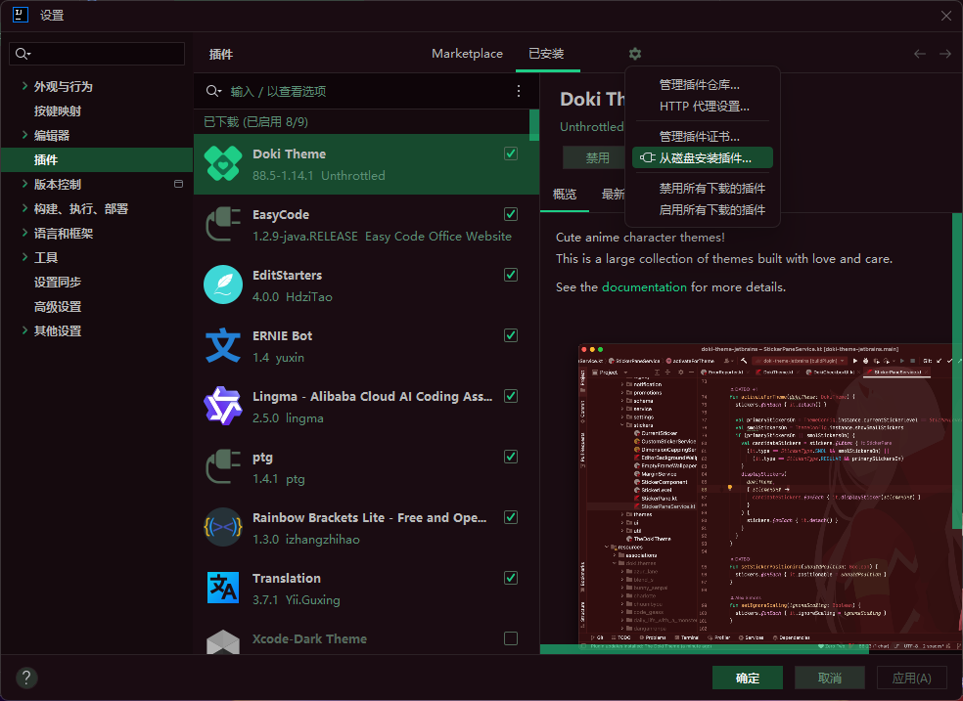963x701 pixels.
Task: Uncheck the Lingma plugin checkbox
Action: [510, 396]
